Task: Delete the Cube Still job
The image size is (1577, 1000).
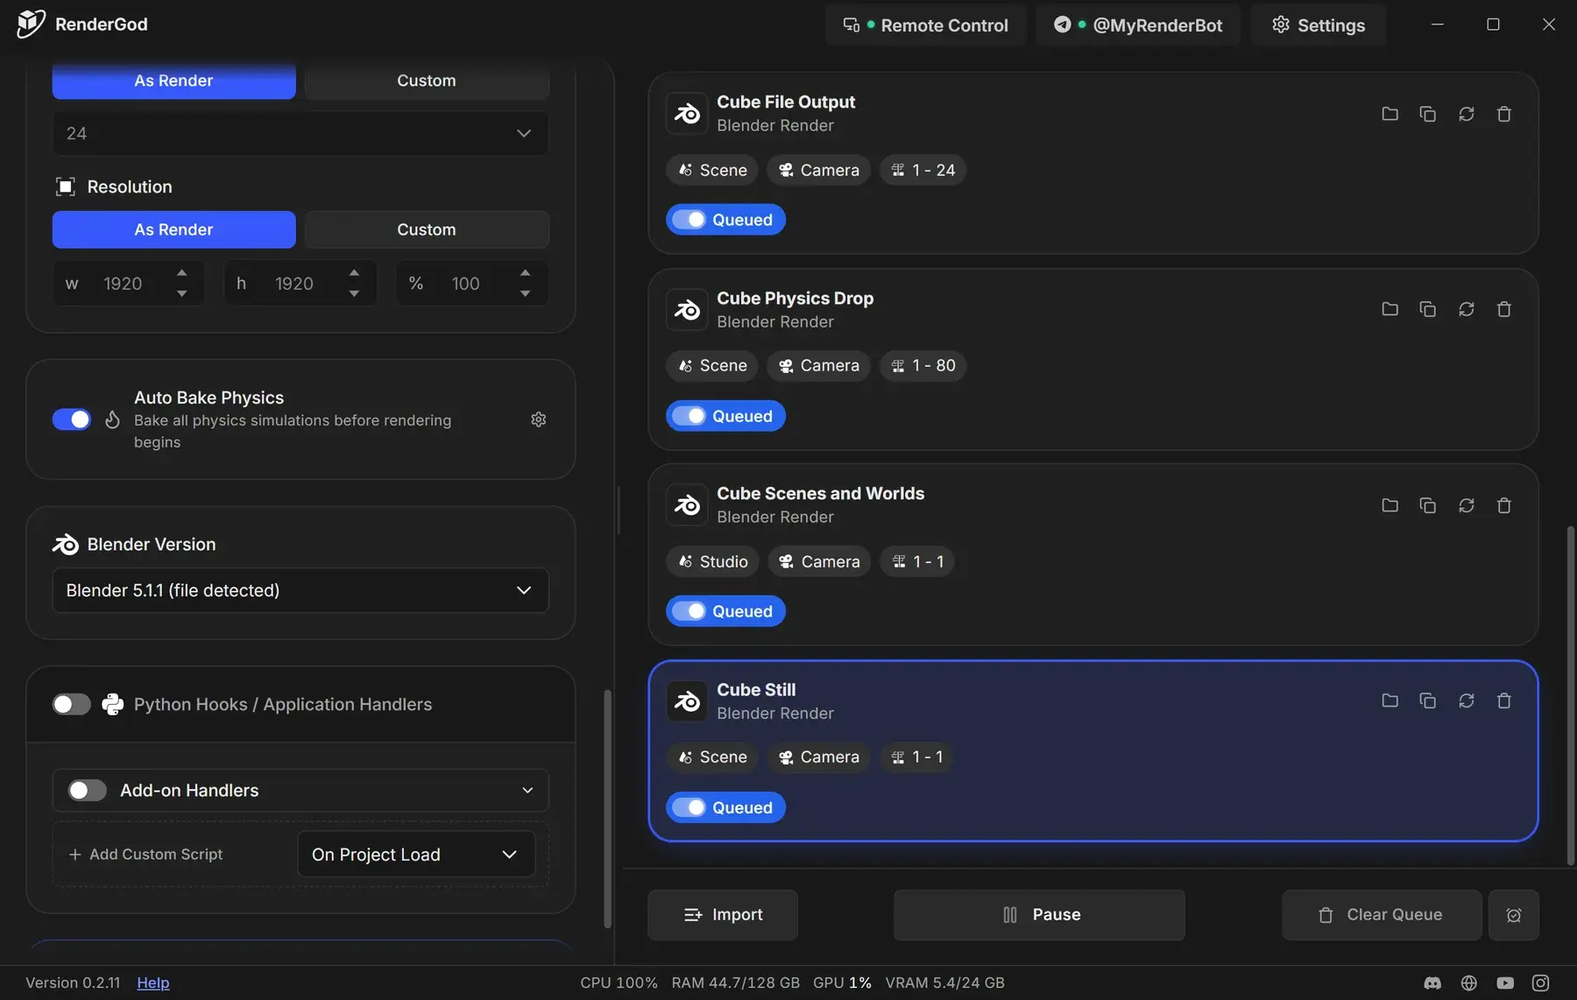Action: pos(1504,701)
